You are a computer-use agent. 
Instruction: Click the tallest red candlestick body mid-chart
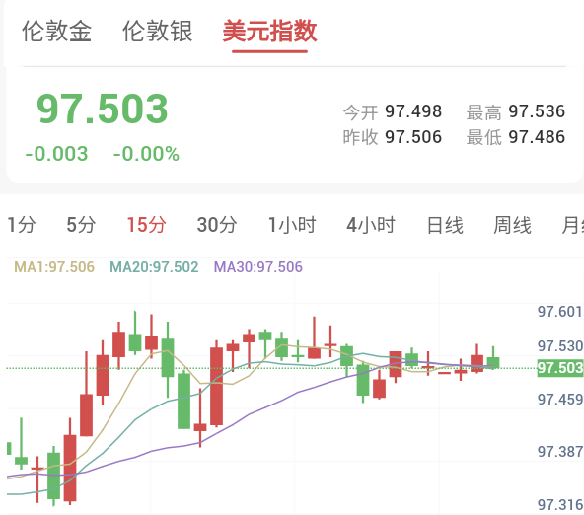click(216, 386)
